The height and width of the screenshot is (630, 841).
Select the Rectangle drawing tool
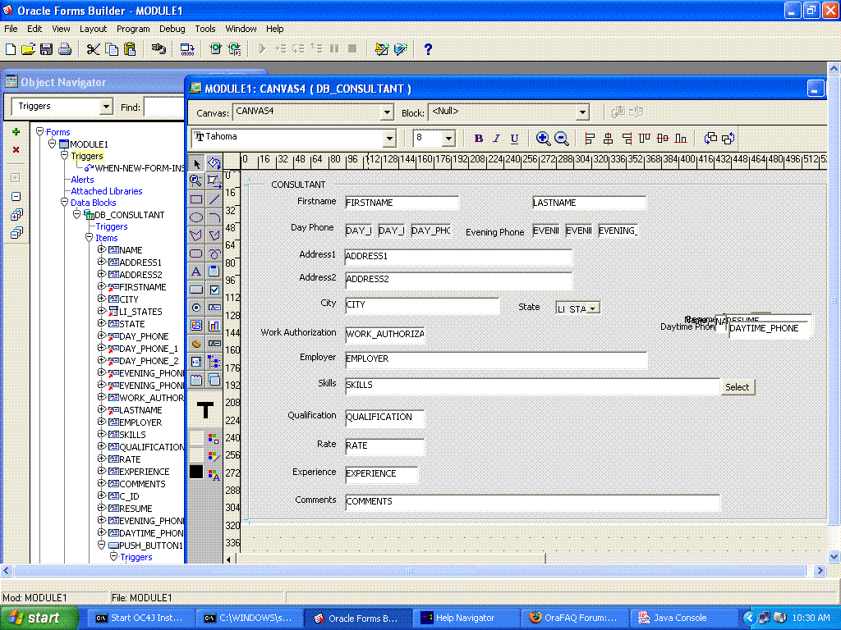point(196,199)
